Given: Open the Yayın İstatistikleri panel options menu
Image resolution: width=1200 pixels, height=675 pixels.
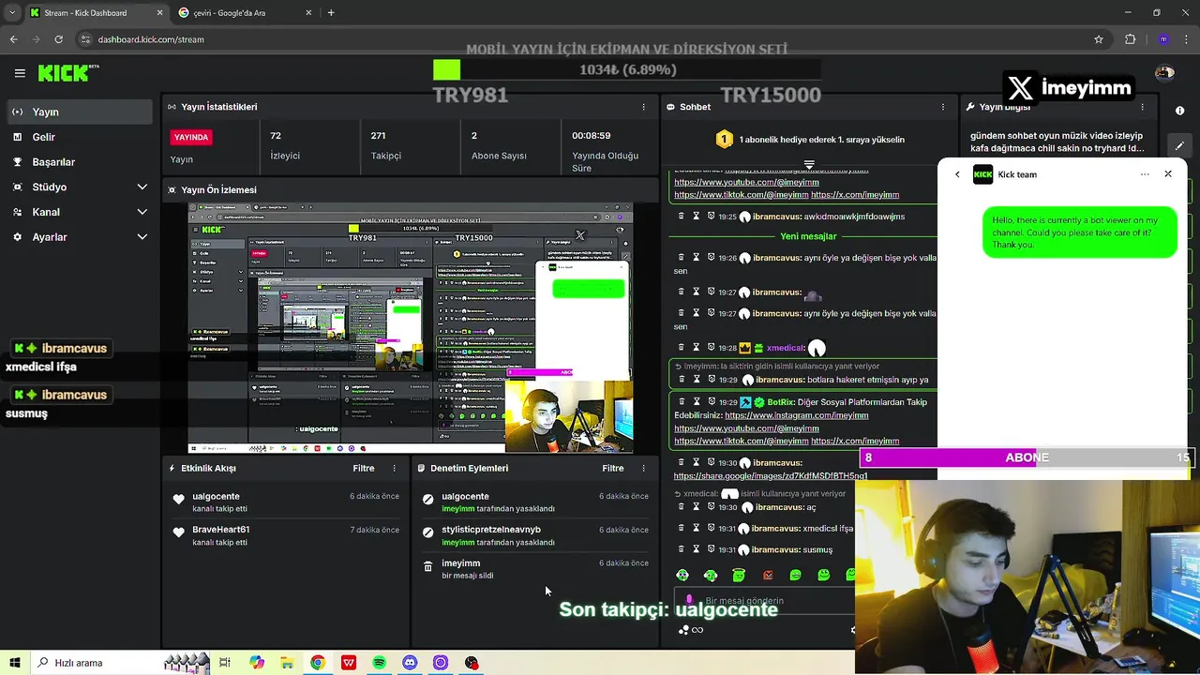Looking at the screenshot, I should point(643,107).
